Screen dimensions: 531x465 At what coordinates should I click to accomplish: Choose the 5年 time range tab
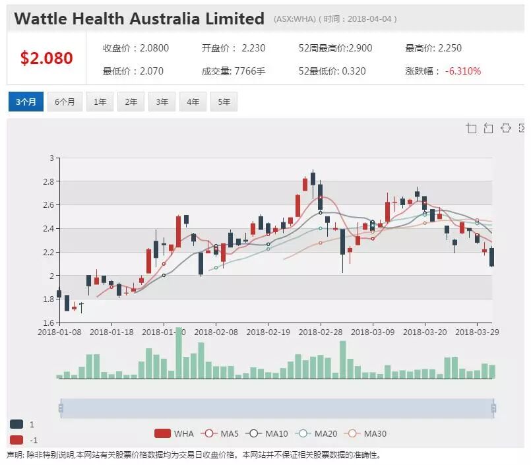pyautogui.click(x=224, y=102)
